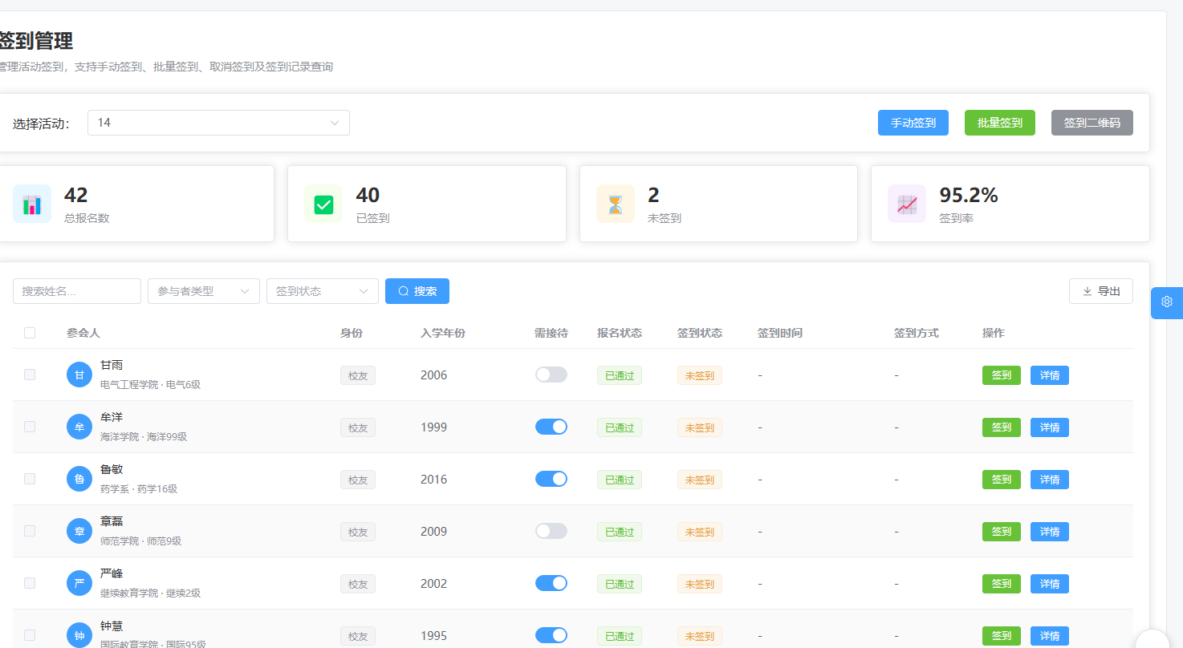The width and height of the screenshot is (1183, 648).
Task: Select the row checkbox for 鲁敏
Action: pos(30,479)
